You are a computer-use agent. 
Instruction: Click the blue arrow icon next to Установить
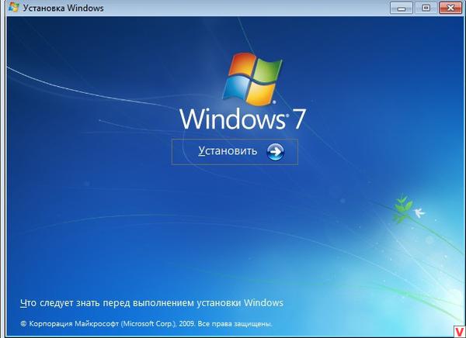(275, 152)
